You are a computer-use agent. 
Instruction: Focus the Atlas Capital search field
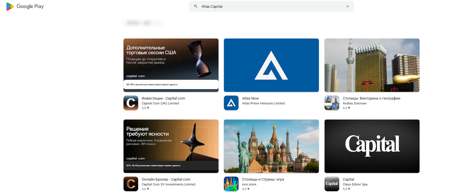click(271, 6)
